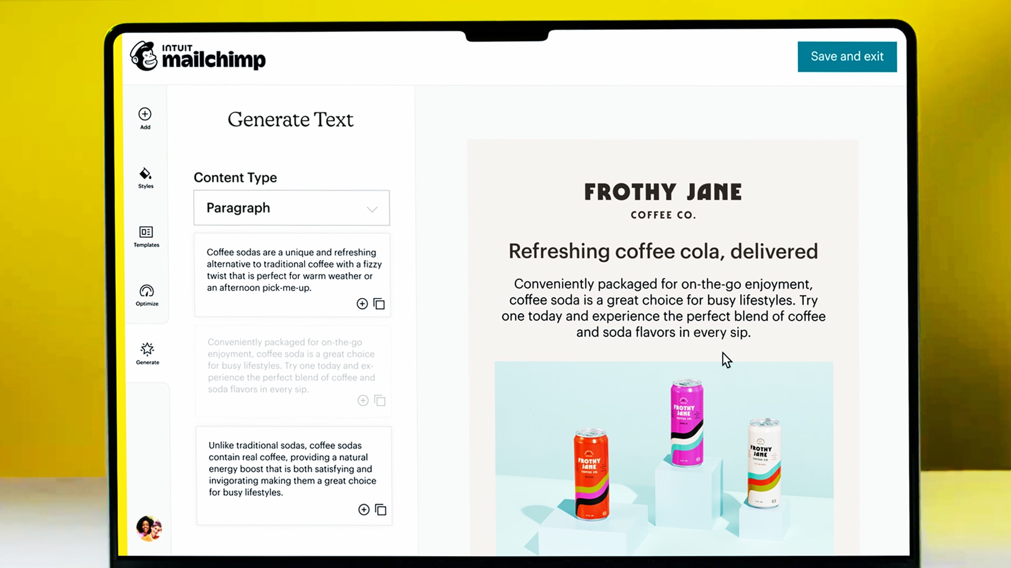Select Paragraph from Content Type dropdown

click(x=291, y=207)
